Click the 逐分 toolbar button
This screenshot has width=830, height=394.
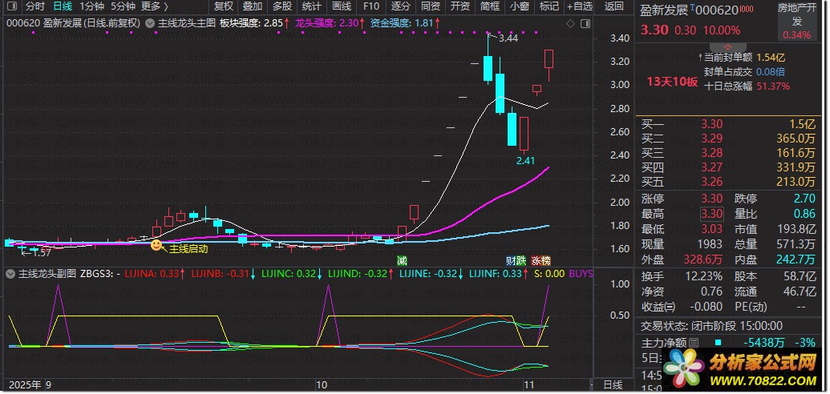coord(401,7)
